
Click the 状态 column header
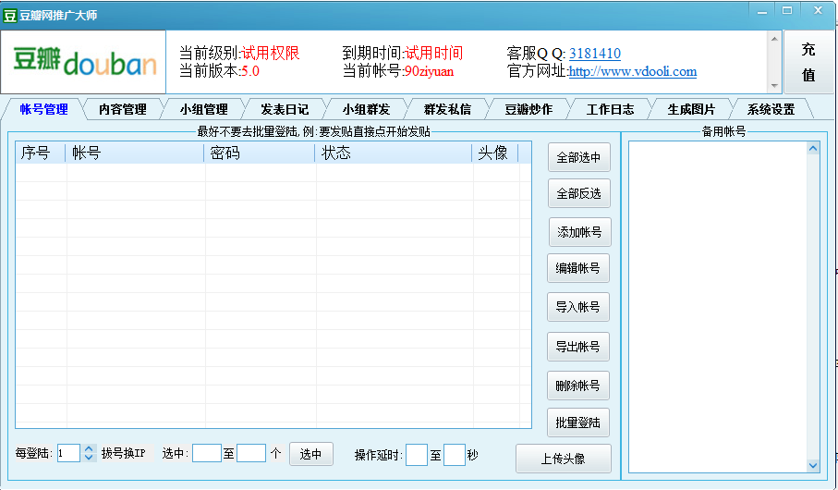pos(394,153)
